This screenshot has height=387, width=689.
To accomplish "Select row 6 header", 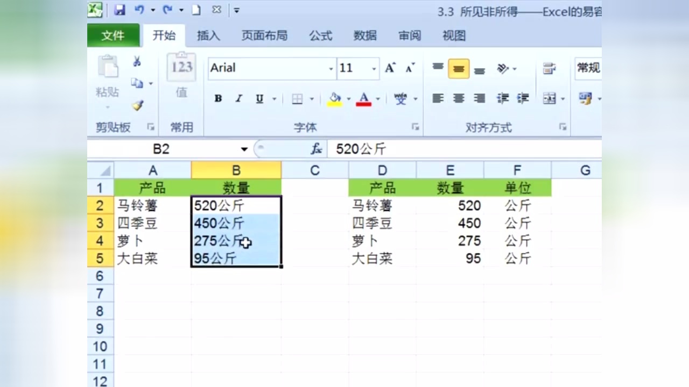I will 100,276.
